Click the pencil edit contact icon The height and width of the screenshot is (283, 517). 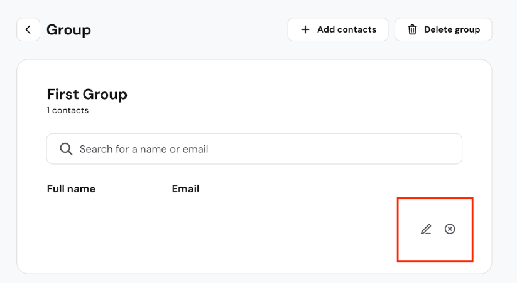(426, 229)
